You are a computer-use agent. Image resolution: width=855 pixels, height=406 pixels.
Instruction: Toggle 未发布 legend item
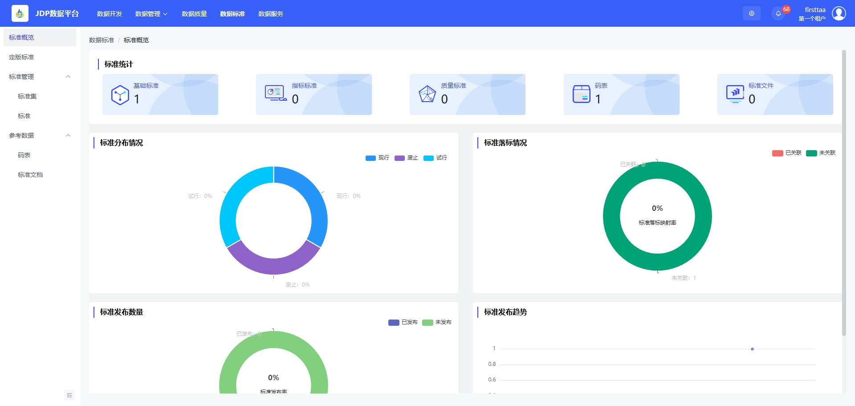(x=437, y=322)
